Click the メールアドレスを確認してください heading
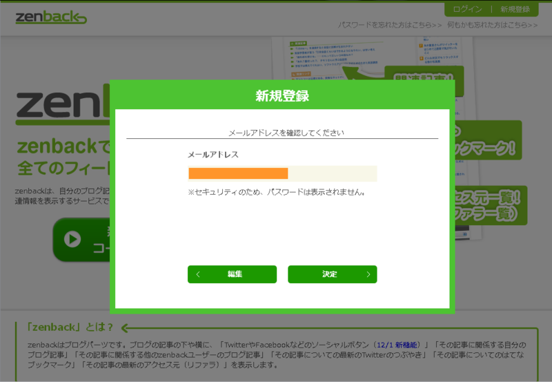Image resolution: width=552 pixels, height=382 pixels. [x=286, y=133]
